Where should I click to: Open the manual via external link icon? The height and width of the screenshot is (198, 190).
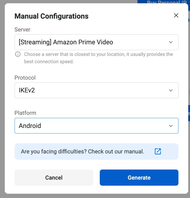158,151
